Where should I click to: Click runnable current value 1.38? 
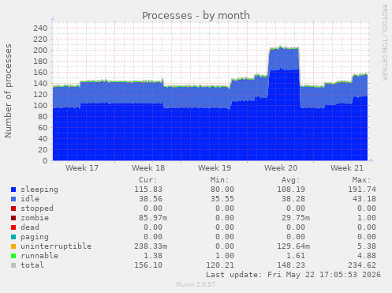point(153,256)
